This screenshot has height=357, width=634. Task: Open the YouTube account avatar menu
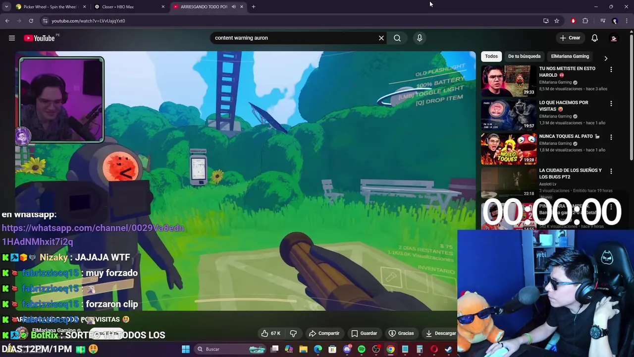[614, 38]
